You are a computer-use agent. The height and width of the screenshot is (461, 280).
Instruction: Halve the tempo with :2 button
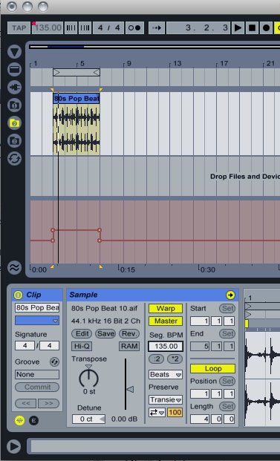click(x=156, y=359)
